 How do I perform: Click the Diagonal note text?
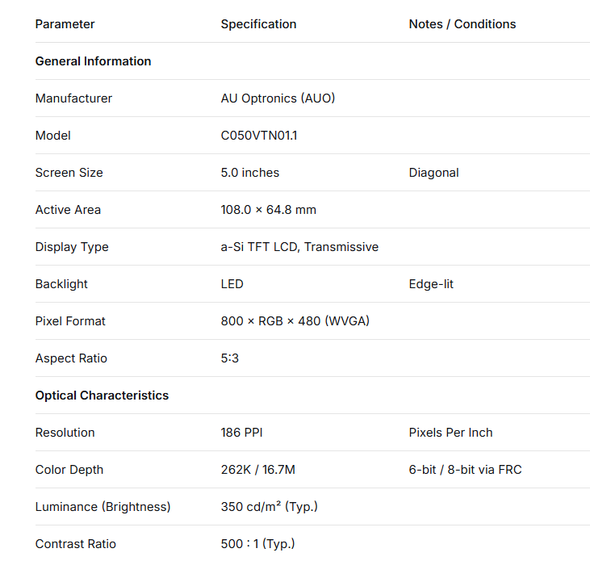[433, 173]
